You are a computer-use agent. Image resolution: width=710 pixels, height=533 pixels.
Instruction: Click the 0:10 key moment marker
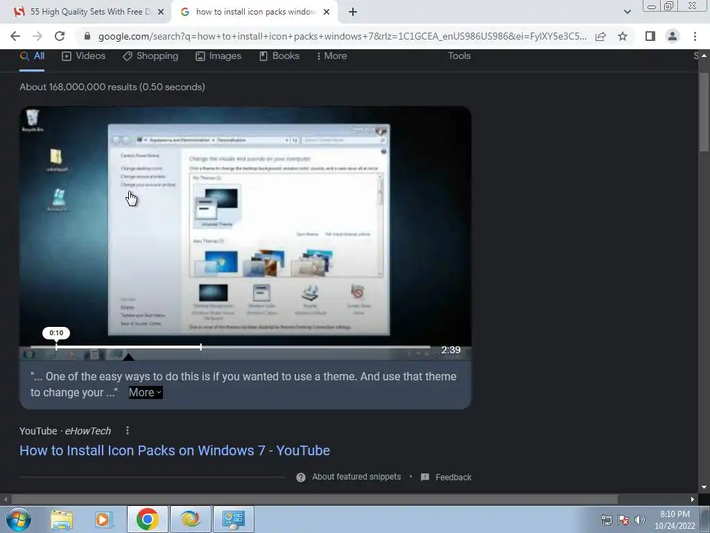[56, 333]
